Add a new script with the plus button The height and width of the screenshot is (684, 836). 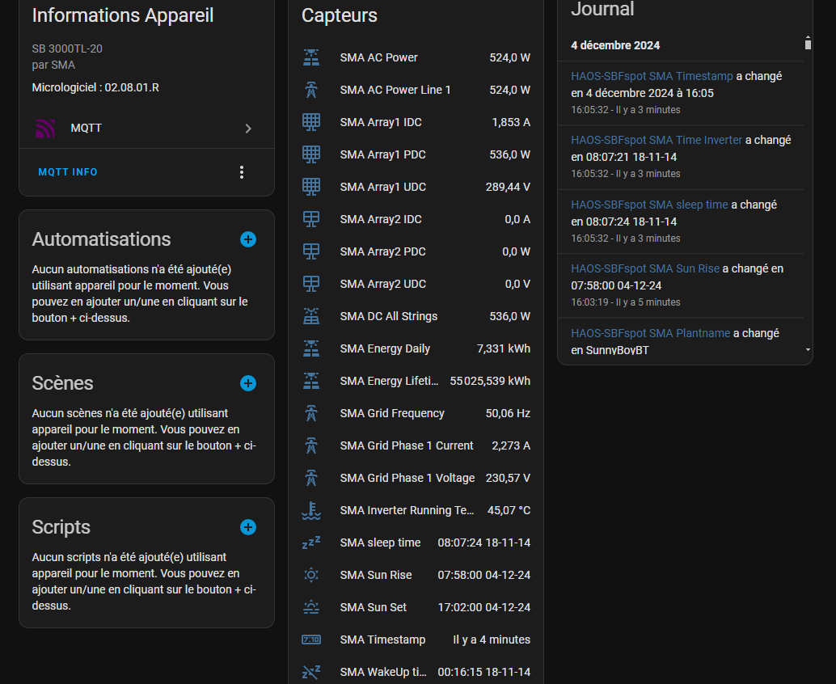click(247, 526)
